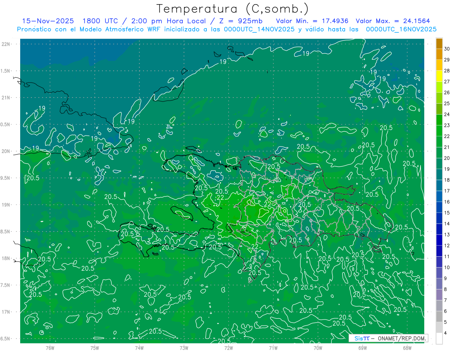The height and width of the screenshot is (353, 457).
Task: Click legend value '24'
Action: (447, 115)
